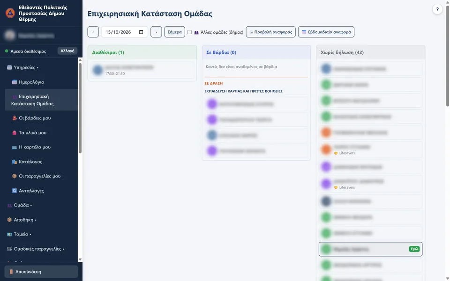Click the Τα υλικά μου backpack icon

tap(15, 133)
